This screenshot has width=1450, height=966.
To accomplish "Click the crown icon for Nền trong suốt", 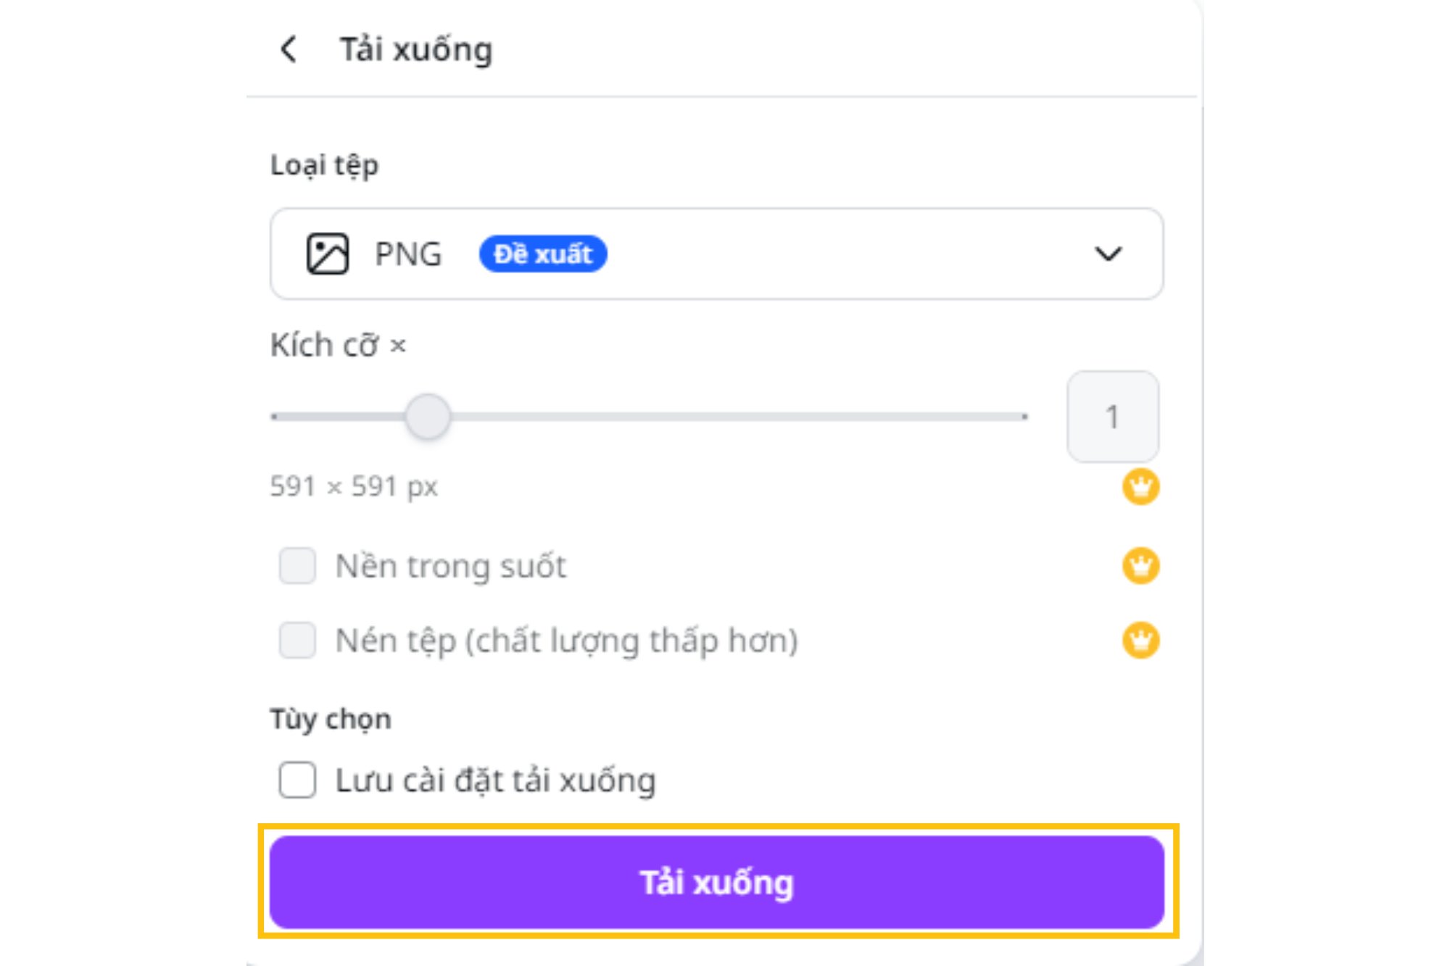I will [x=1140, y=565].
